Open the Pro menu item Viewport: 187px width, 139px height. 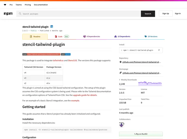(x=11, y=5)
